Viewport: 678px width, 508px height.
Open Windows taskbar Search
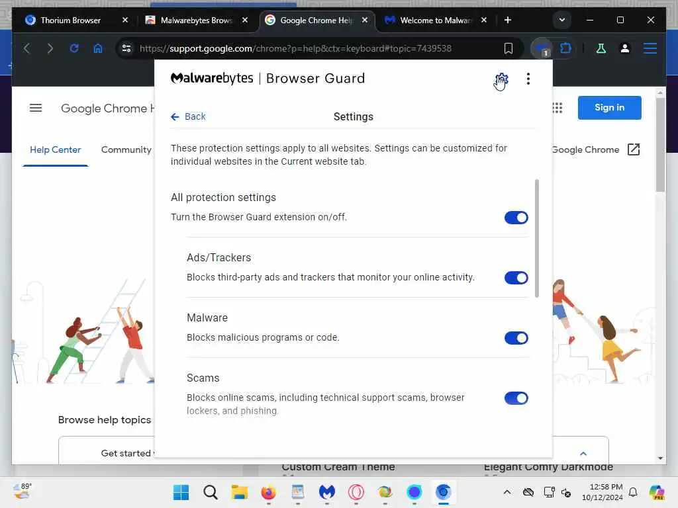210,492
